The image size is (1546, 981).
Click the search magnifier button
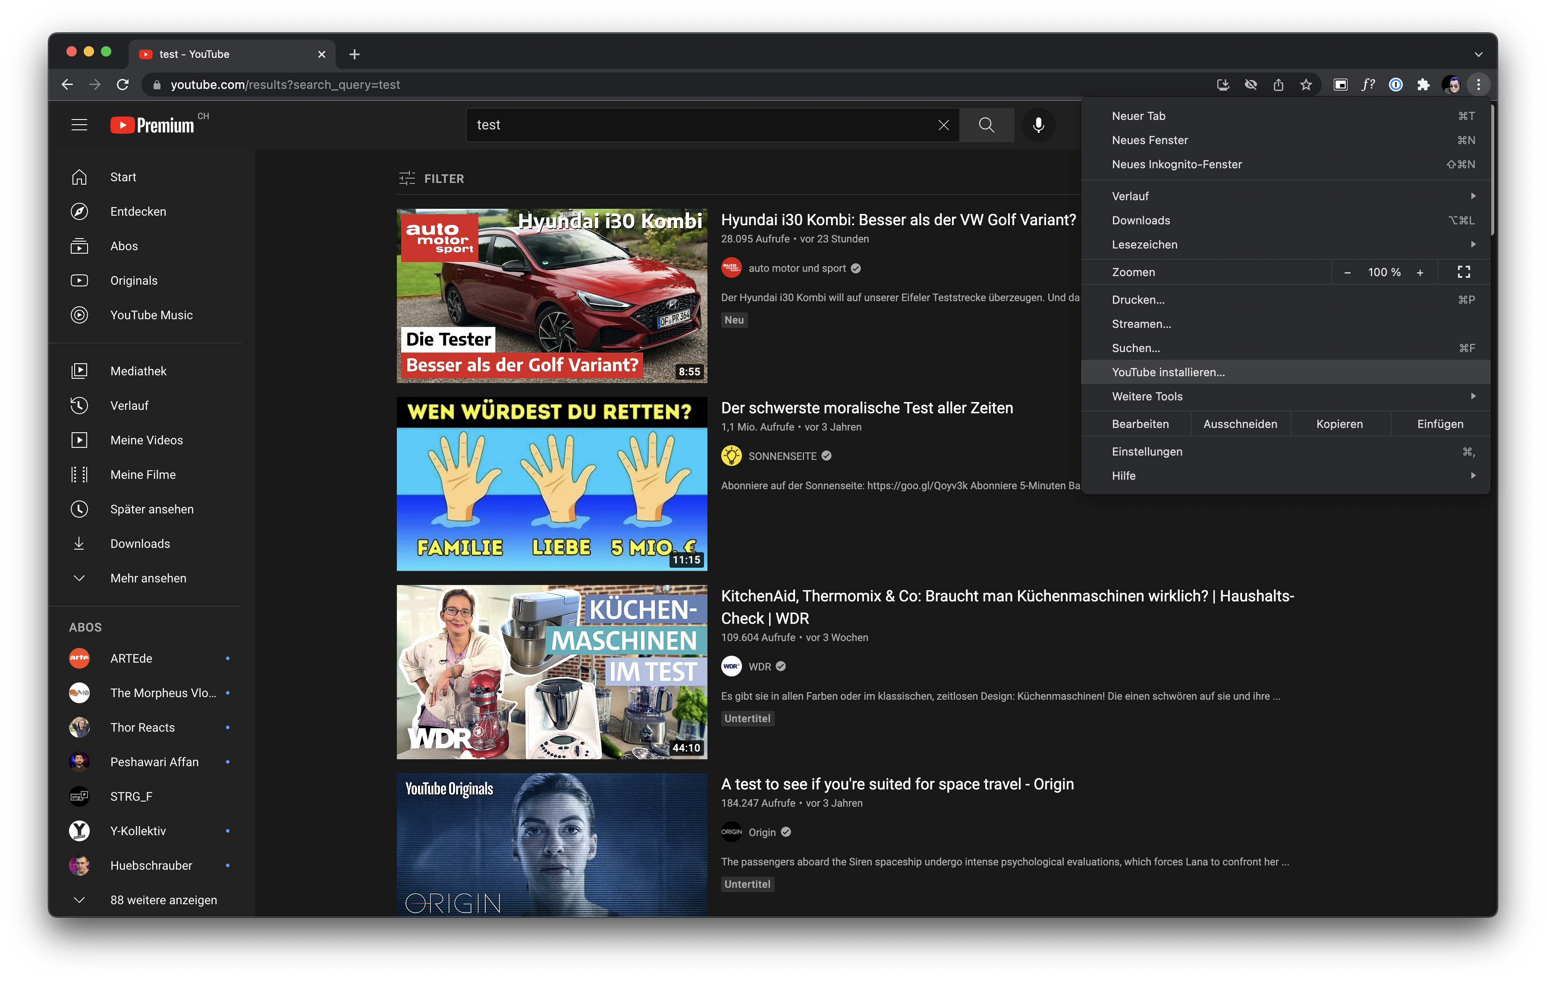click(x=986, y=125)
